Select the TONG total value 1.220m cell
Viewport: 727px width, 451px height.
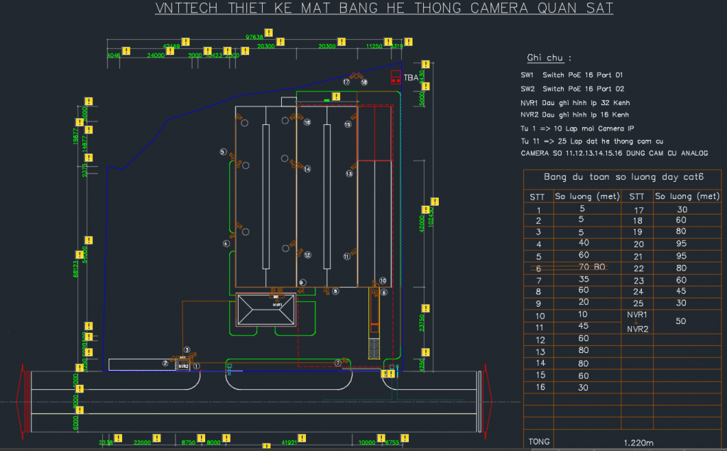[x=638, y=442]
